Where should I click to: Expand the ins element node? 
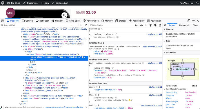click(x=25, y=73)
